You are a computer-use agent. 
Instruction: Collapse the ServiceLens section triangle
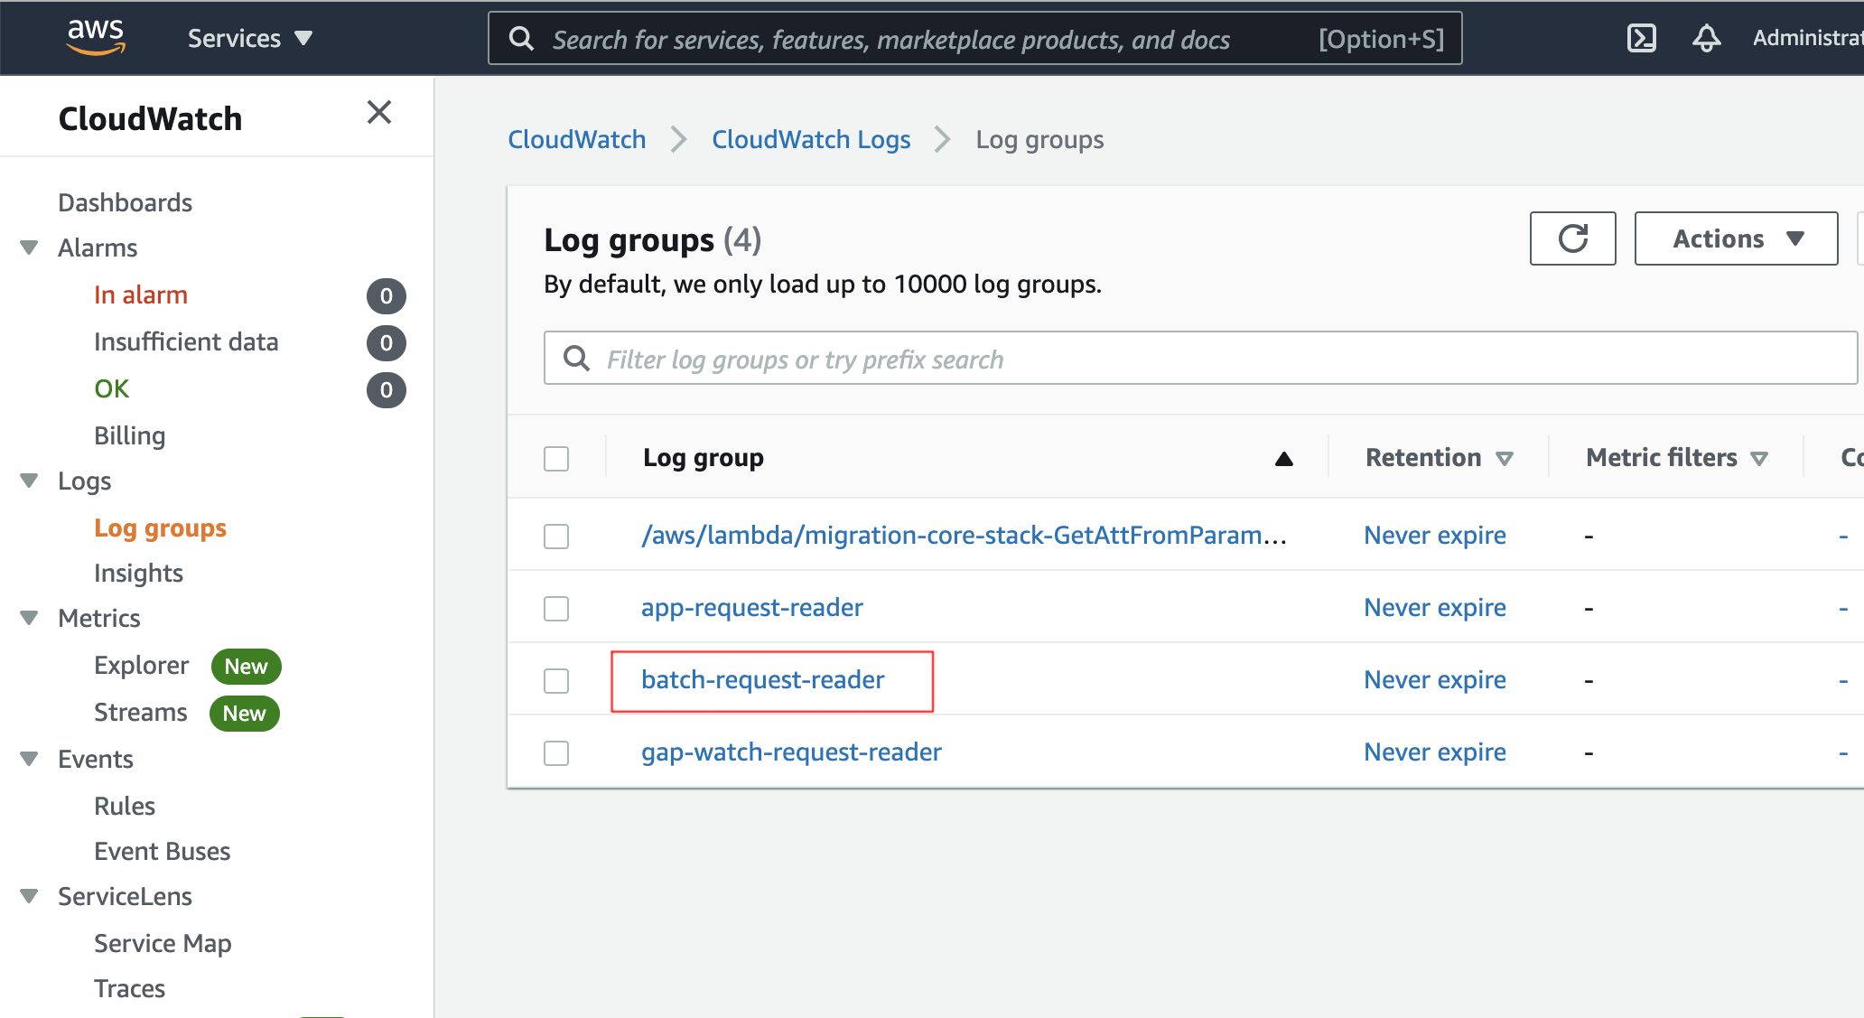coord(29,896)
